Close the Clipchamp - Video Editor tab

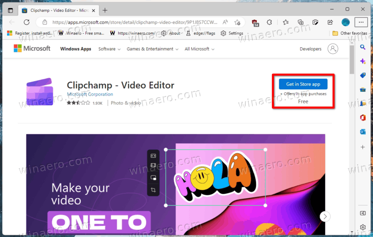coord(93,11)
